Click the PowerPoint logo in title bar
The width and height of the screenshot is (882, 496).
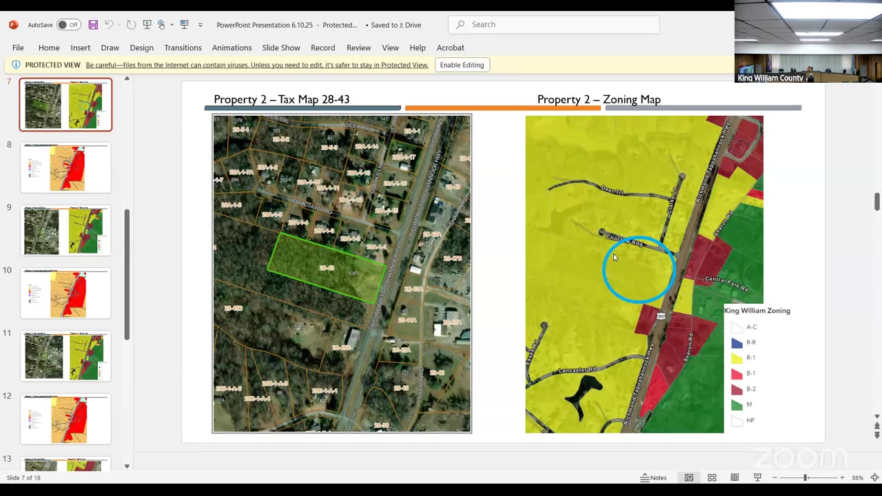(x=13, y=25)
